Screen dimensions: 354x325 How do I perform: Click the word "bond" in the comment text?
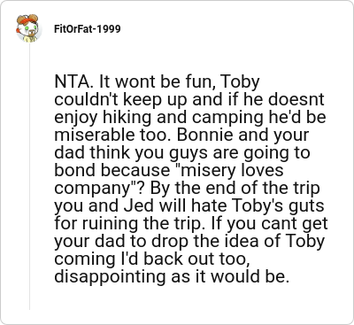(75, 170)
